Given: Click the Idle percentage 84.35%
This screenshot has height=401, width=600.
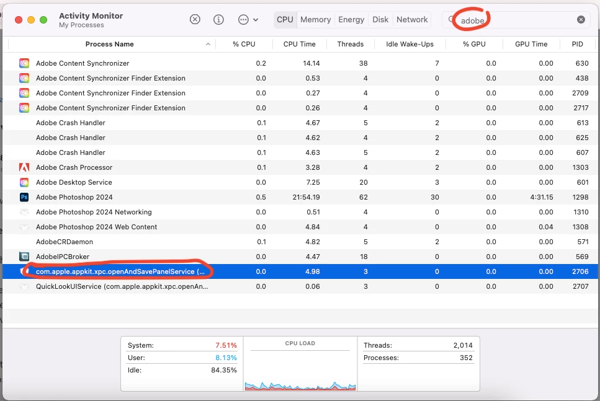Looking at the screenshot, I should (224, 370).
